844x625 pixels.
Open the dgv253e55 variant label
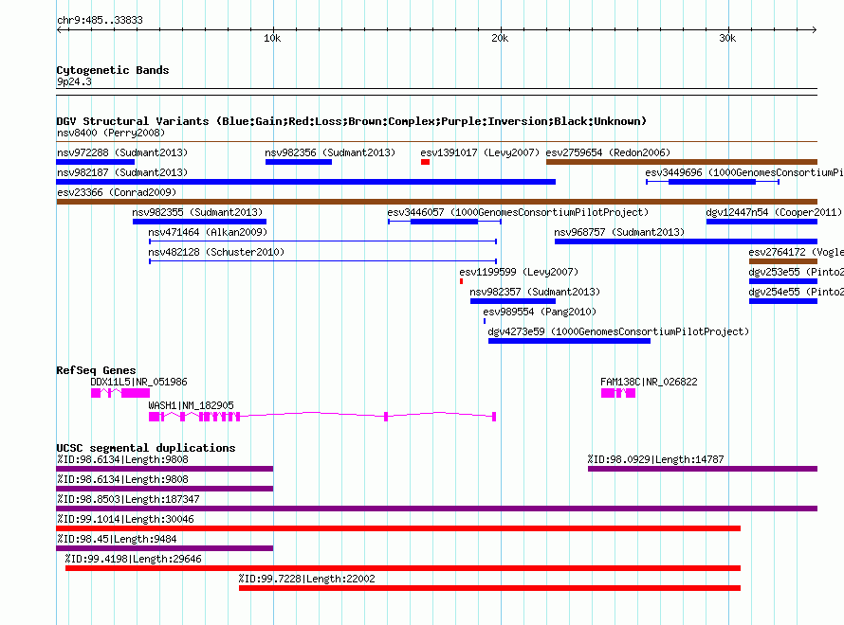coord(796,272)
